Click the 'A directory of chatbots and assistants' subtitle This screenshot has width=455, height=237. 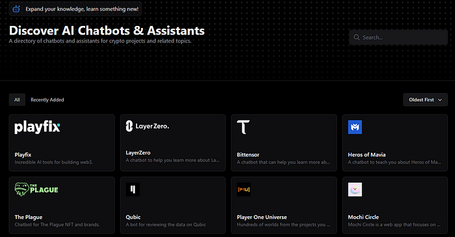(x=100, y=41)
